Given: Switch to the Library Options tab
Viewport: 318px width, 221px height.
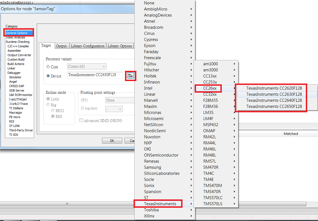Looking at the screenshot, I should tap(120, 46).
